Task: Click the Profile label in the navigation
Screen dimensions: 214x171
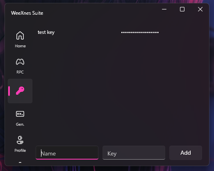Action: click(x=20, y=151)
